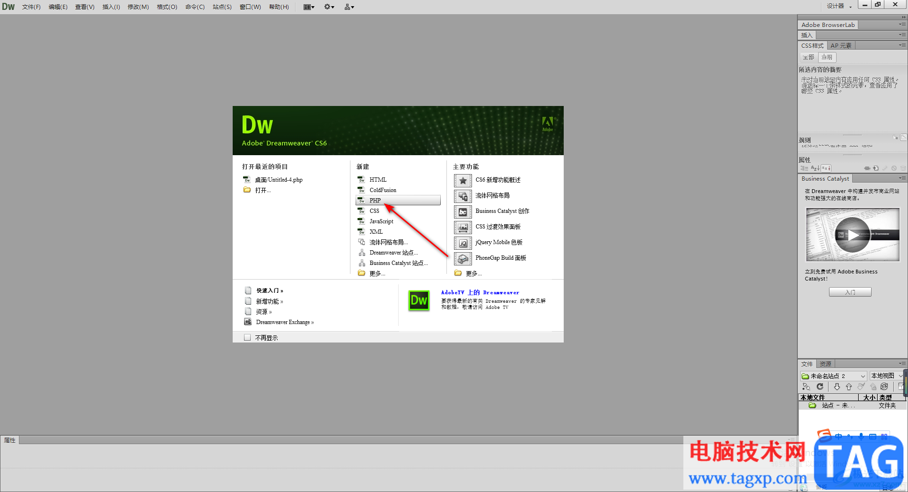Click the Synchronize icon in Files panel
This screenshot has height=492, width=908.
(884, 387)
